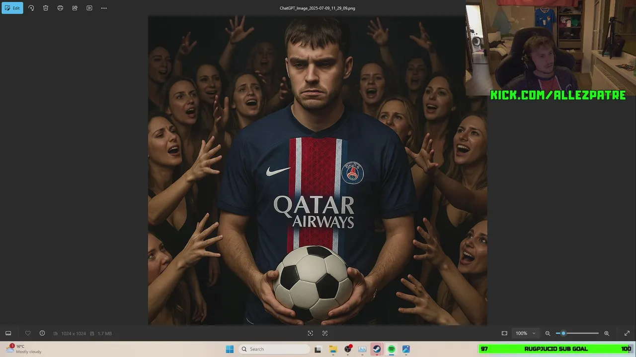Print the image using printer icon
Image resolution: width=636 pixels, height=357 pixels.
click(60, 8)
